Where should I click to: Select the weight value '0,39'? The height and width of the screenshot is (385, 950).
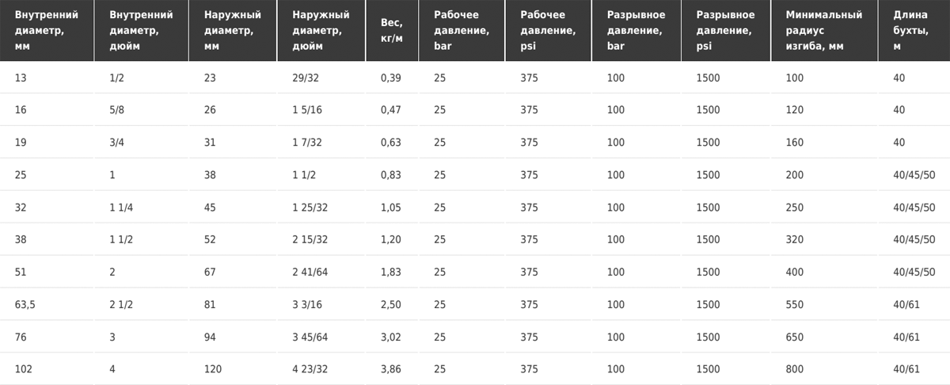click(391, 78)
